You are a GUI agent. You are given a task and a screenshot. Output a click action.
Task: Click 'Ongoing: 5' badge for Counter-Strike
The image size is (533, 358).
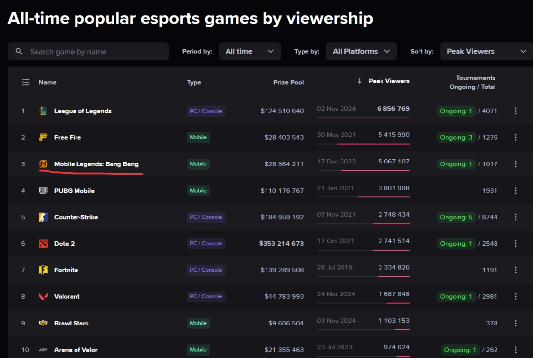pos(456,217)
